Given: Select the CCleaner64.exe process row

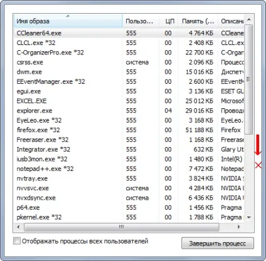Looking at the screenshot, I should pyautogui.click(x=129, y=33).
